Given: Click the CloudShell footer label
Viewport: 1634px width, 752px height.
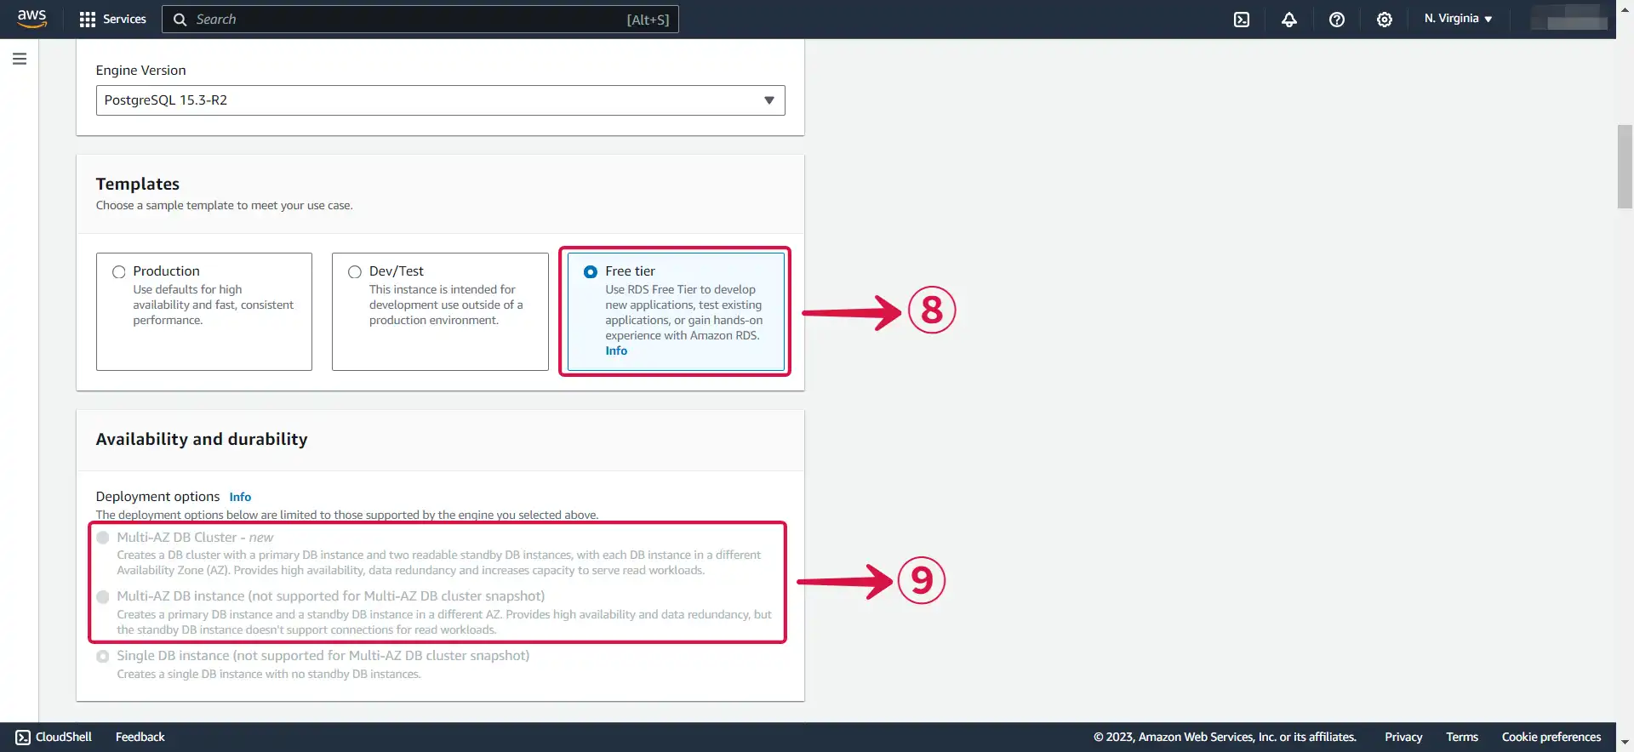Looking at the screenshot, I should (x=64, y=737).
